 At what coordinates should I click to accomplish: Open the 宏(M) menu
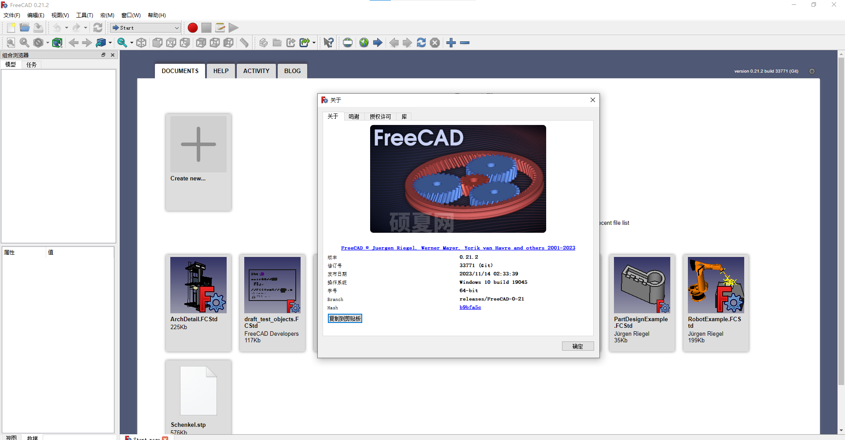click(x=107, y=15)
